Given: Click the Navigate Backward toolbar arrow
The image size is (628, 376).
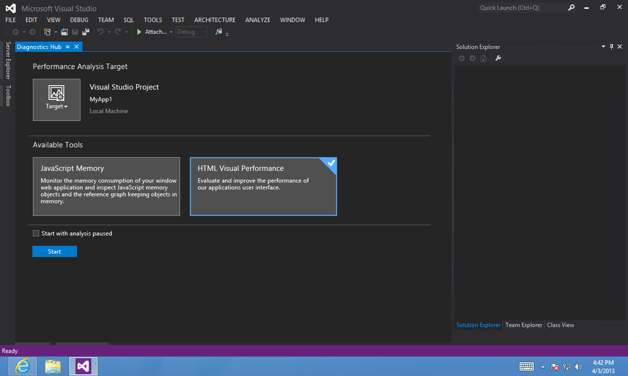Looking at the screenshot, I should point(16,32).
